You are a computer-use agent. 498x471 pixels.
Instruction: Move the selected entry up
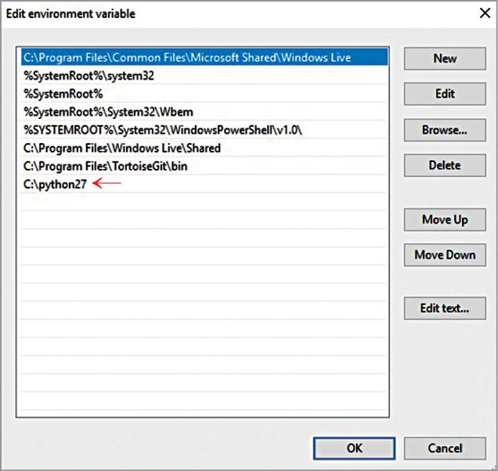444,219
